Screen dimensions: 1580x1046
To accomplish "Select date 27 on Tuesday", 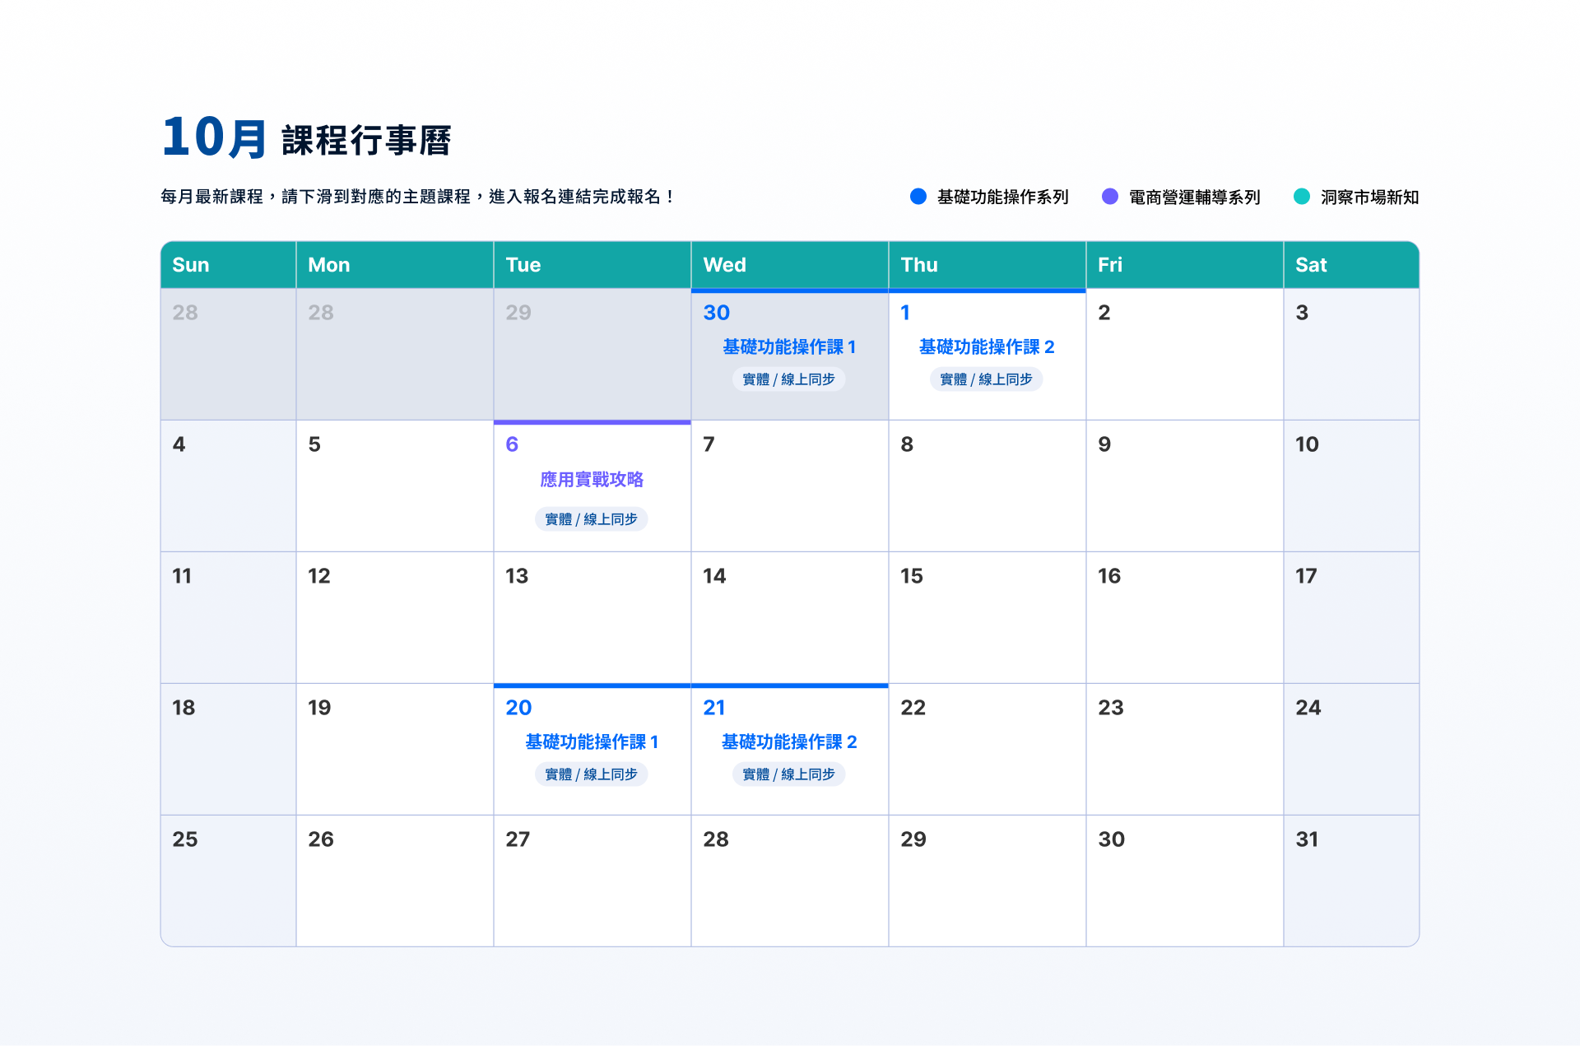I will click(518, 839).
